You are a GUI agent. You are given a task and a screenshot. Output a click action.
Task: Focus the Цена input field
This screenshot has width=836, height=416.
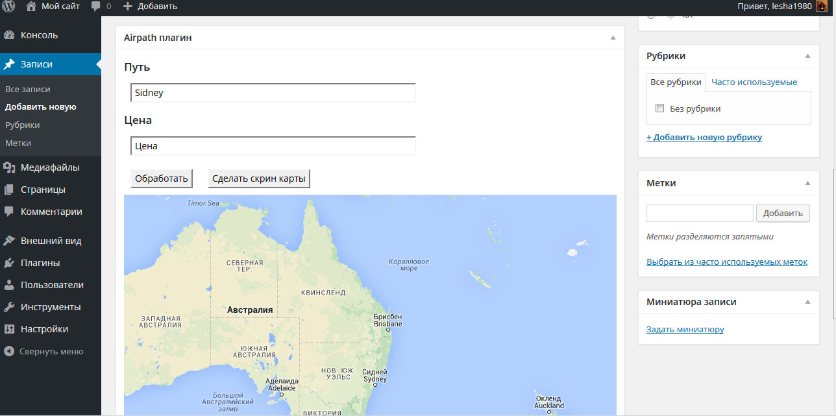(x=273, y=146)
